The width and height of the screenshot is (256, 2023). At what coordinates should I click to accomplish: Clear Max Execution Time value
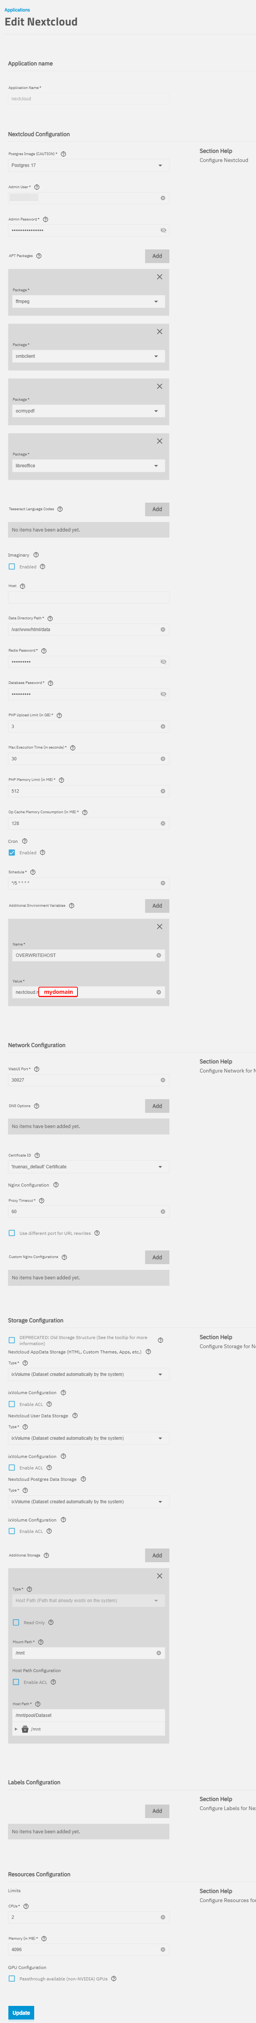click(163, 758)
